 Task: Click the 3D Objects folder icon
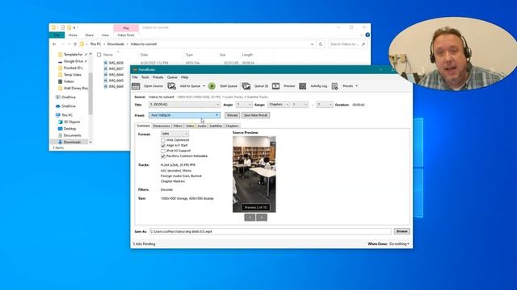(x=60, y=122)
